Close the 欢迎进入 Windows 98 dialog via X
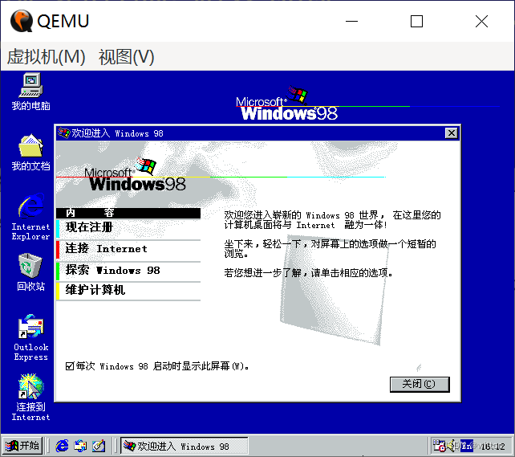The width and height of the screenshot is (515, 457). (452, 133)
